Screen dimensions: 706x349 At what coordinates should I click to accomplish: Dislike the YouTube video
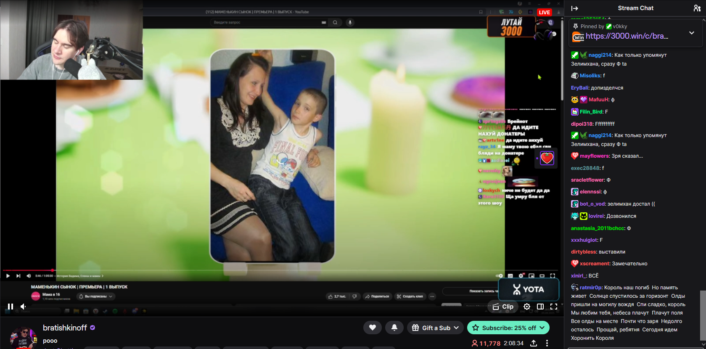(354, 296)
